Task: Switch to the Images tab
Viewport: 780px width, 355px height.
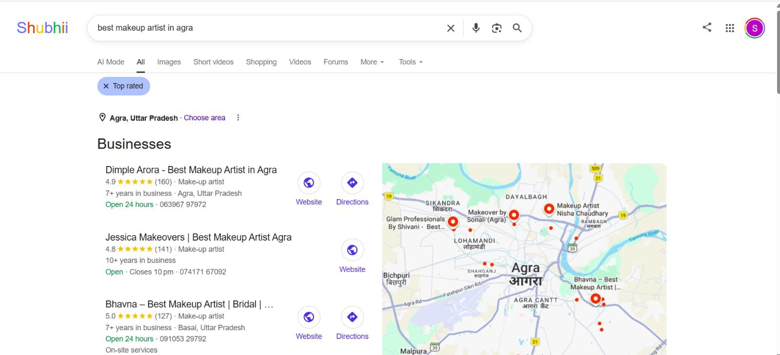Action: 169,62
